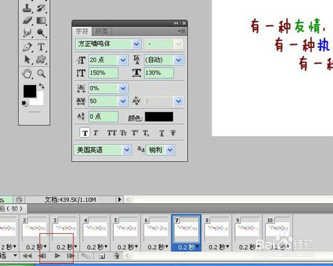The image size is (333, 266).
Task: Select the Gradient tool
Action: [x=41, y=21]
